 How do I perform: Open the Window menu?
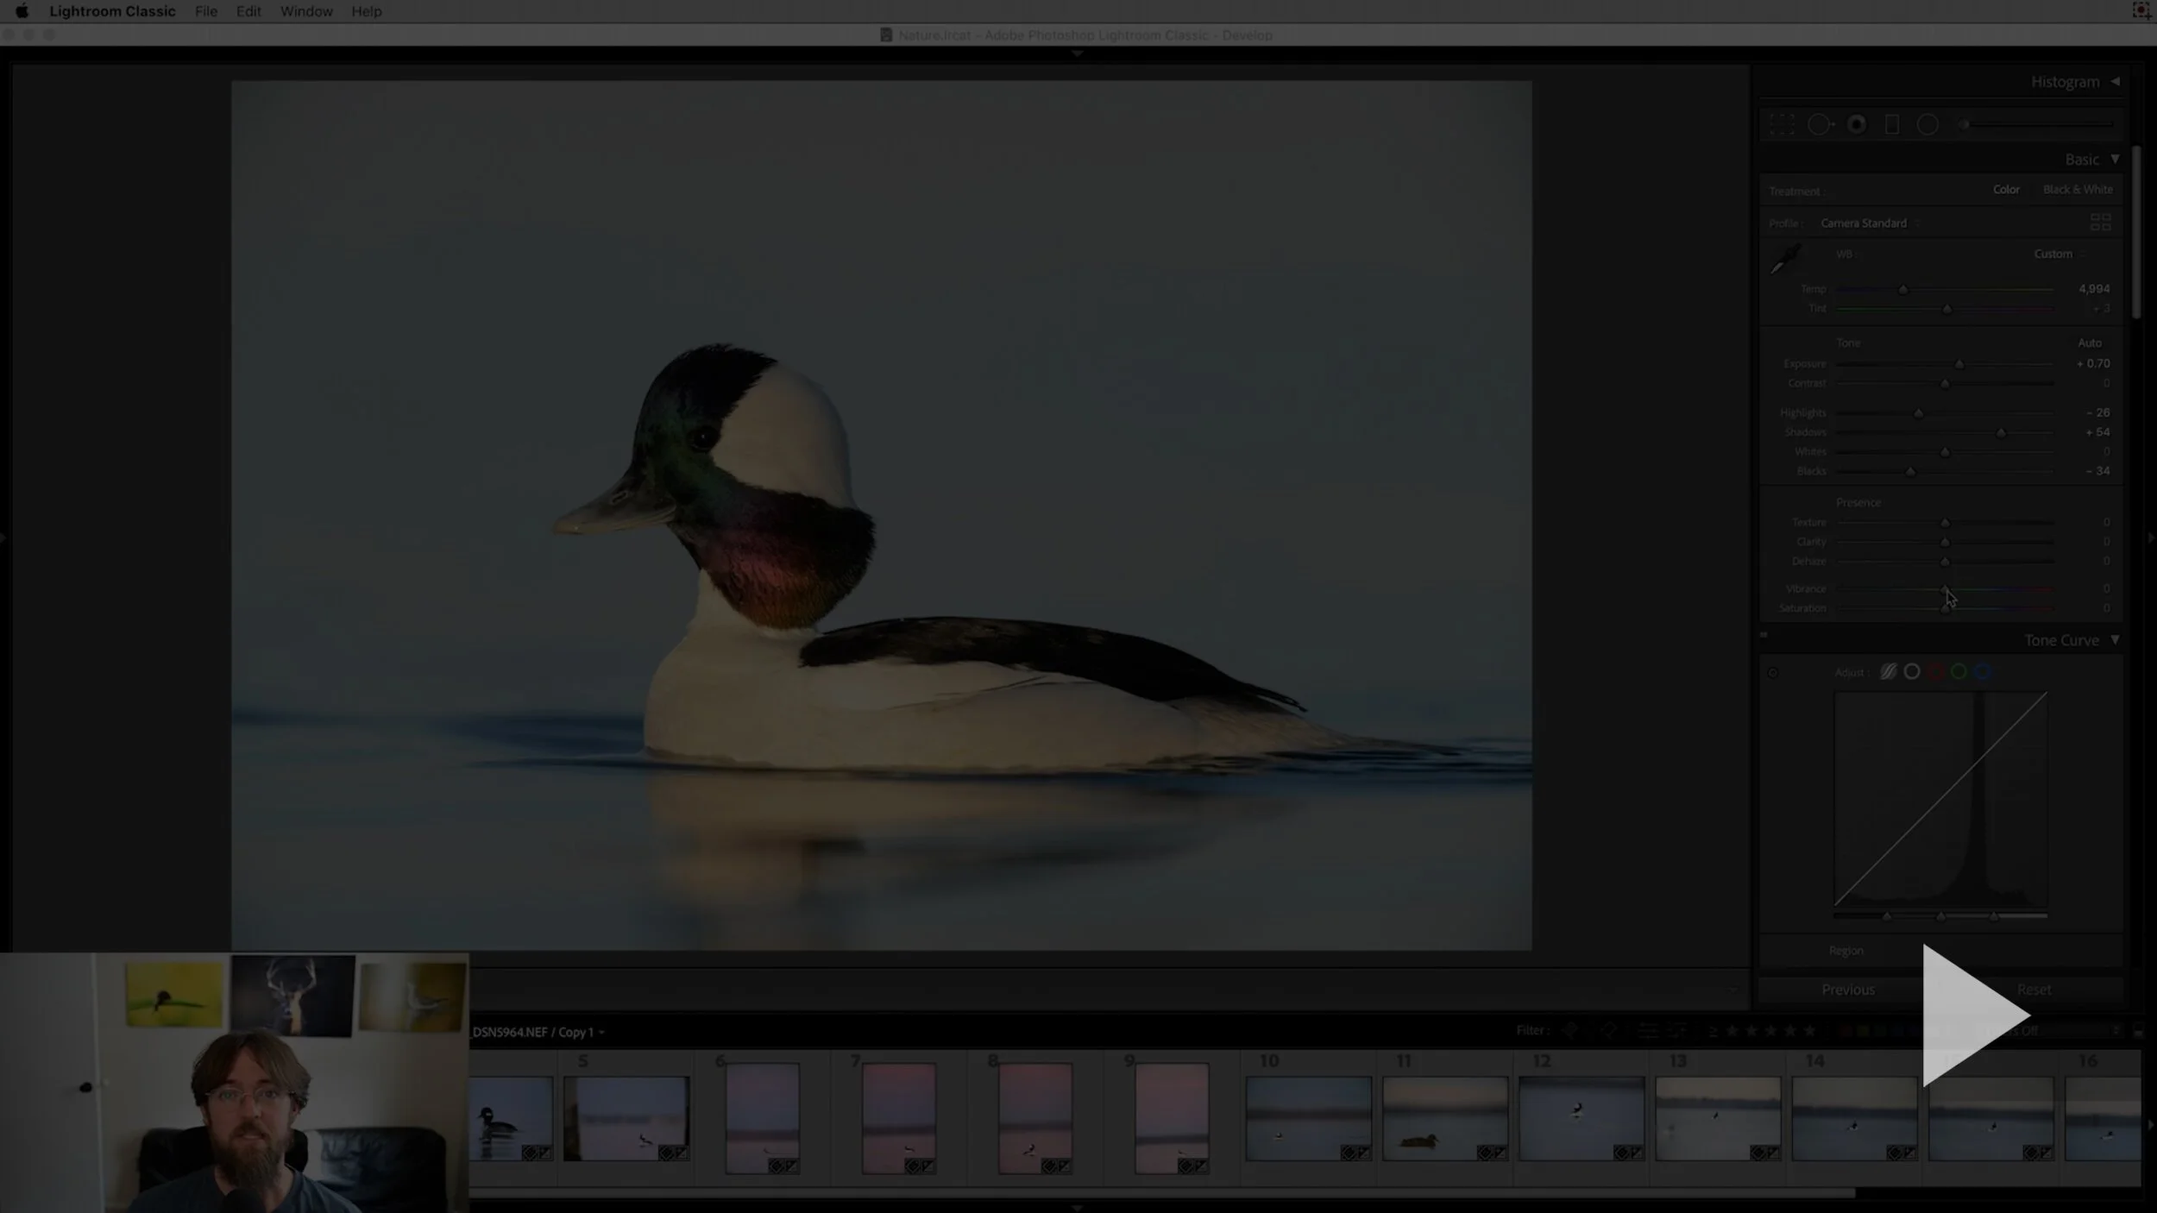click(x=305, y=11)
